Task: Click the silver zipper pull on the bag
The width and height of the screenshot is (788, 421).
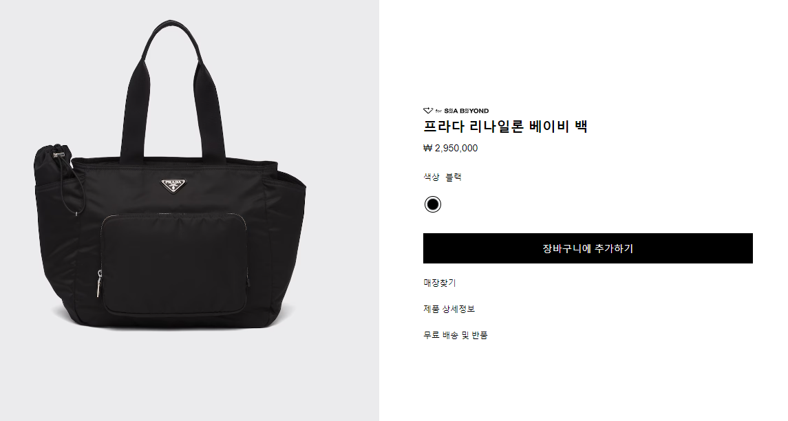Action: point(100,284)
